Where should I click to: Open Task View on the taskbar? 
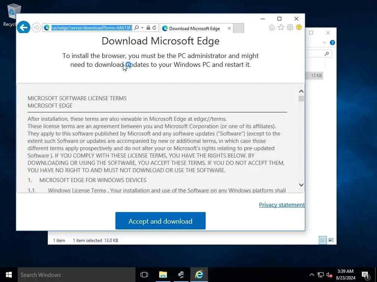click(x=144, y=275)
